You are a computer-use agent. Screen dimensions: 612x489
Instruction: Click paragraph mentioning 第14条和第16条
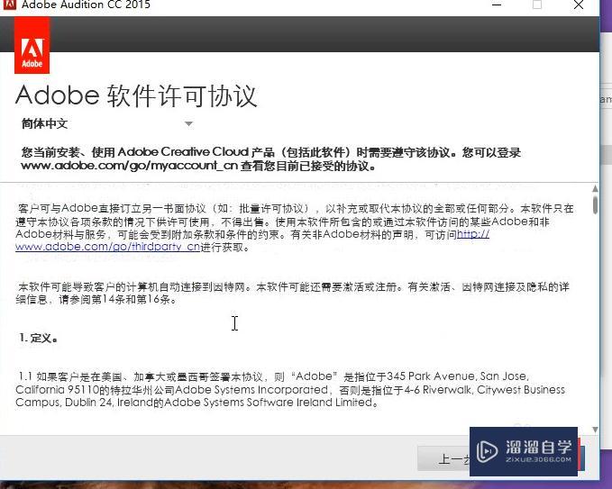[293, 293]
